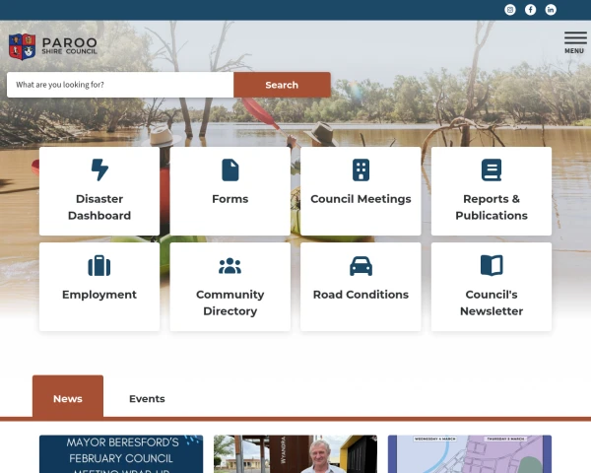Switch to the Events tab
Viewport: 591px width, 473px height.
[147, 398]
